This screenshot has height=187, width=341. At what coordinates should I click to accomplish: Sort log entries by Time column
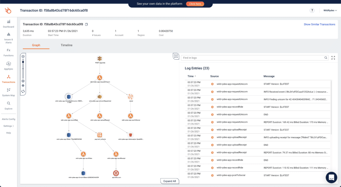coord(191,76)
